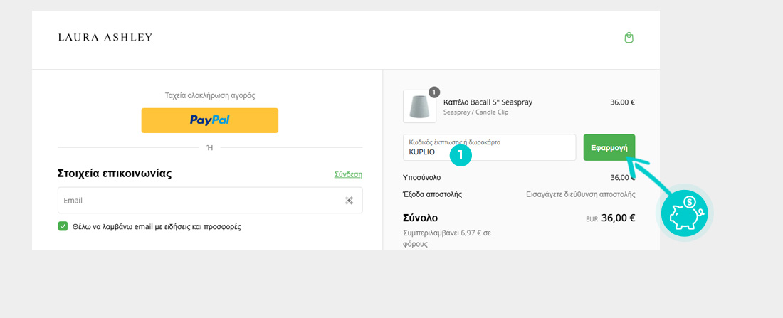This screenshot has width=783, height=318.
Task: Open the Σύνδεση login link
Action: 349,174
